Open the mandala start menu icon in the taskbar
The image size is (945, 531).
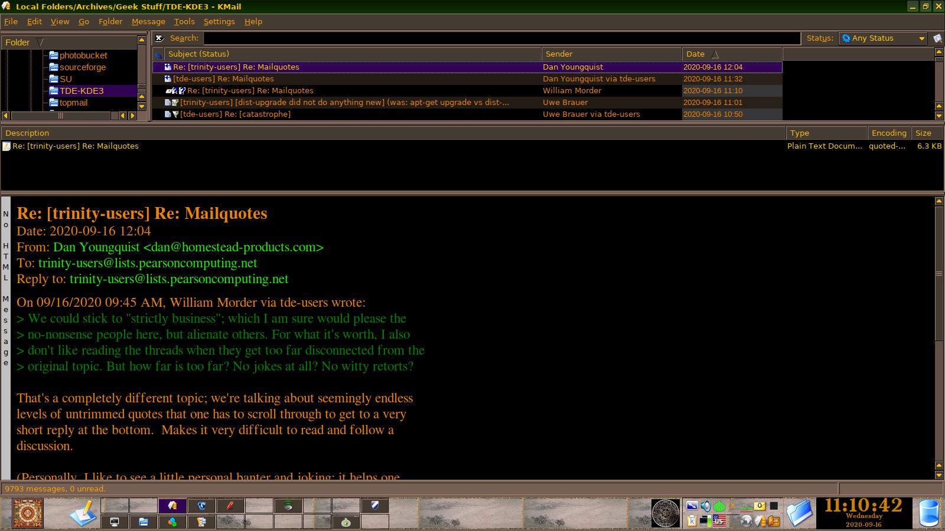coord(28,513)
